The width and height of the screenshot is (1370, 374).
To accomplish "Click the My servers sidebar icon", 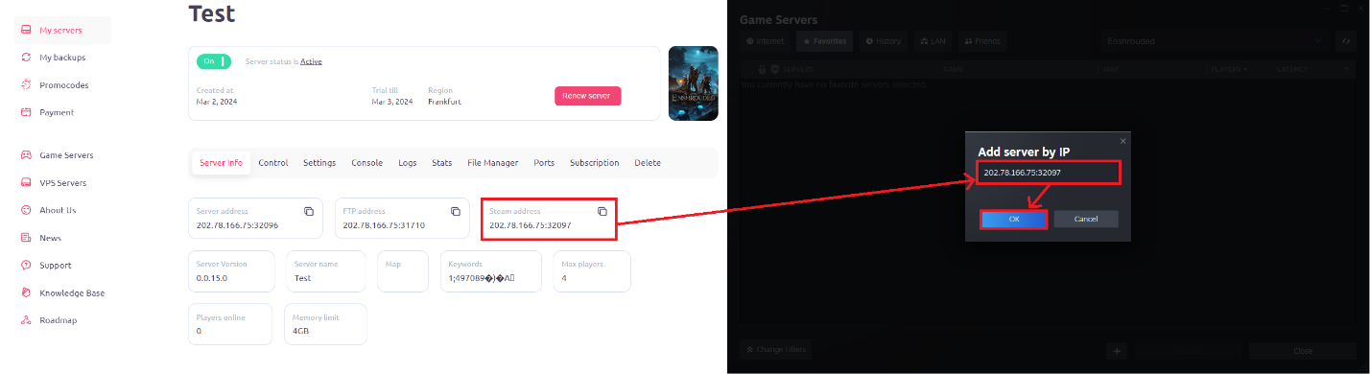I will tap(27, 31).
